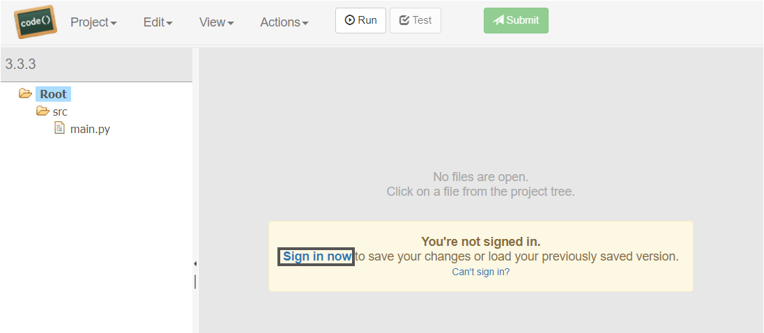Click the src folder icon
Image resolution: width=764 pixels, height=333 pixels.
(43, 111)
